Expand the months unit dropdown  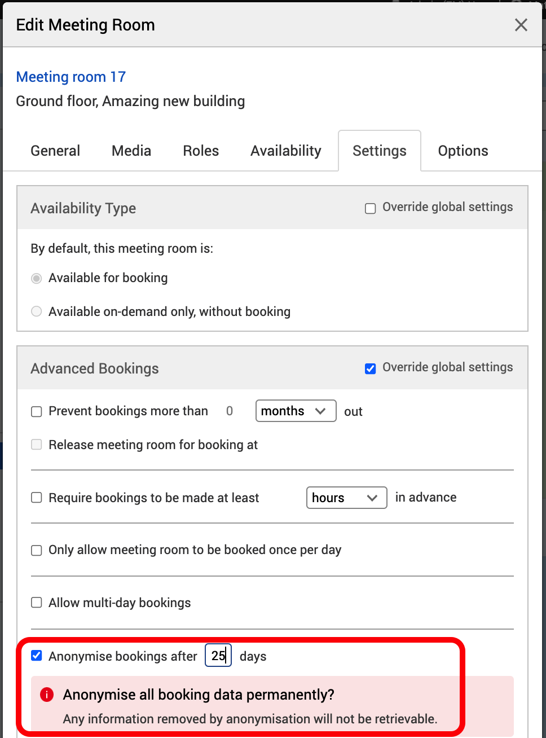pos(296,411)
